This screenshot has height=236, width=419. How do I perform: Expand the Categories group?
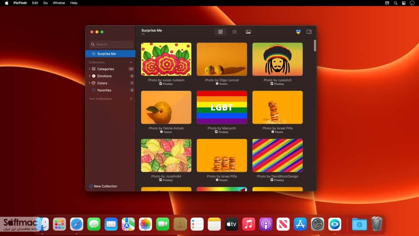click(90, 69)
